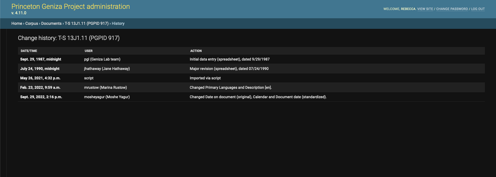Click the VIEW SITE link

(x=425, y=9)
